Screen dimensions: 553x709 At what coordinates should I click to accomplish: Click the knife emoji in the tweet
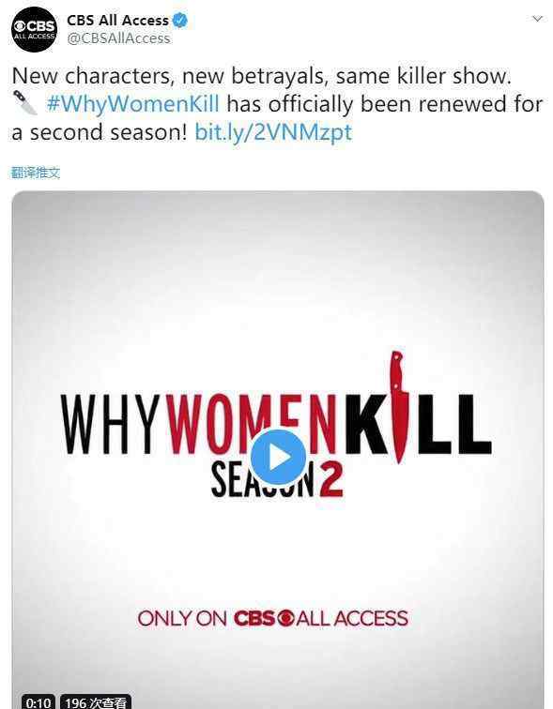pyautogui.click(x=25, y=102)
